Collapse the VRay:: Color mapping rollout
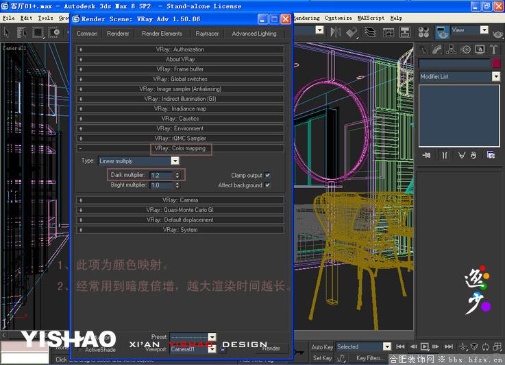 pos(180,148)
